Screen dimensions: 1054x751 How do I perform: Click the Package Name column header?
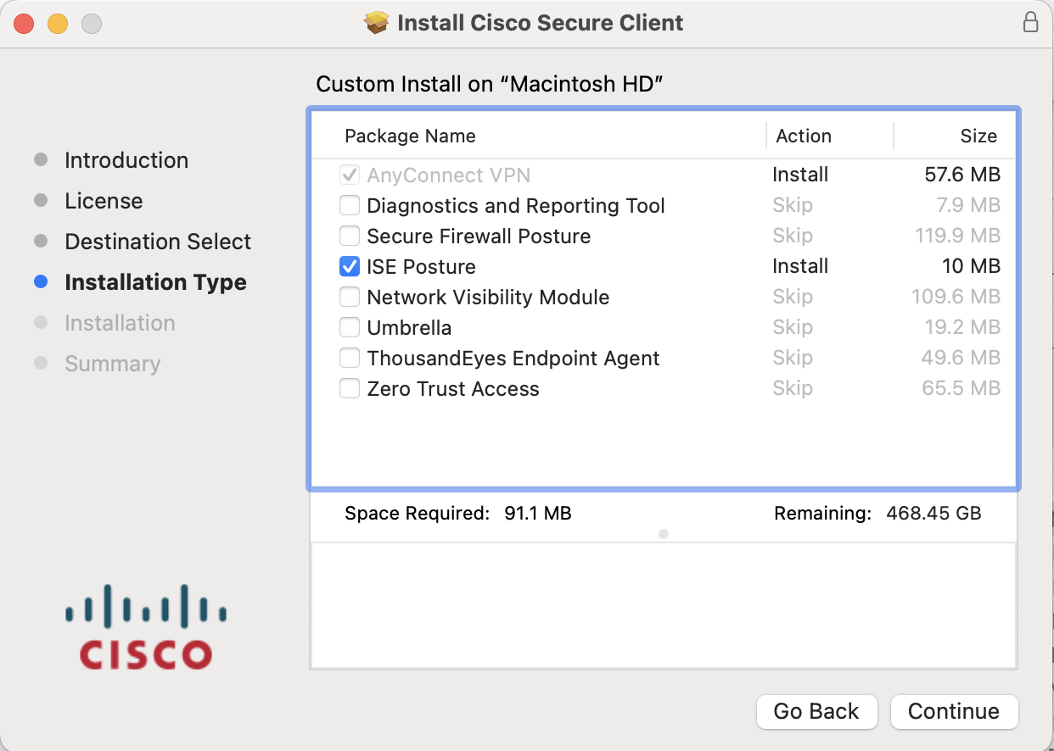click(x=410, y=136)
